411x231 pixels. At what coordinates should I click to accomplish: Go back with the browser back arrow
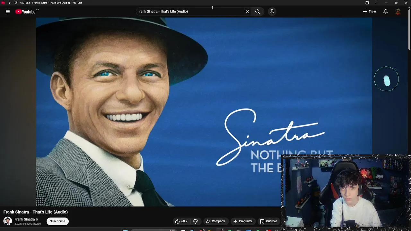tap(10, 3)
